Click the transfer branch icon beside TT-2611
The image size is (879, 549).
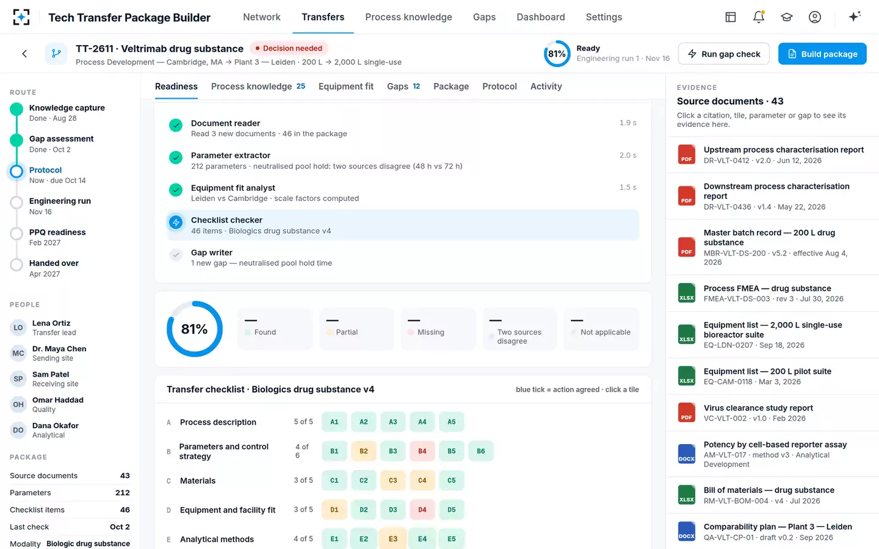click(56, 54)
